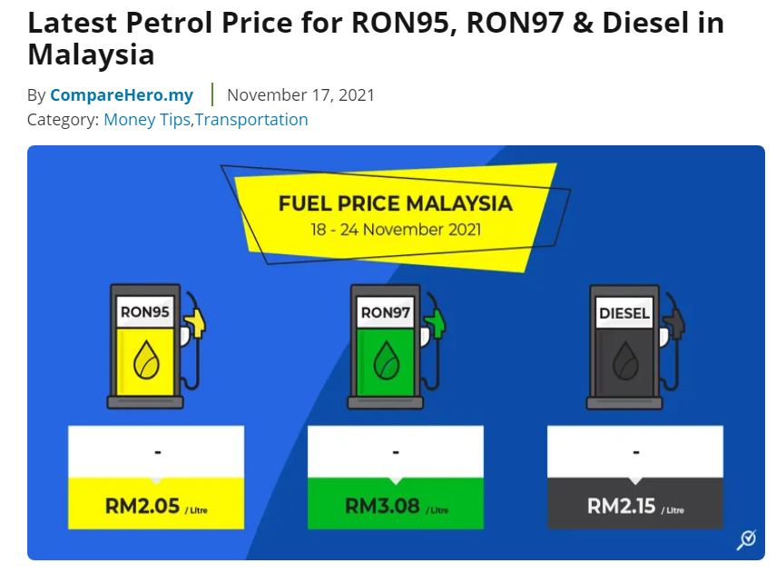Click the RM2.05 per litre yellow price box
776x573 pixels.
click(x=156, y=503)
